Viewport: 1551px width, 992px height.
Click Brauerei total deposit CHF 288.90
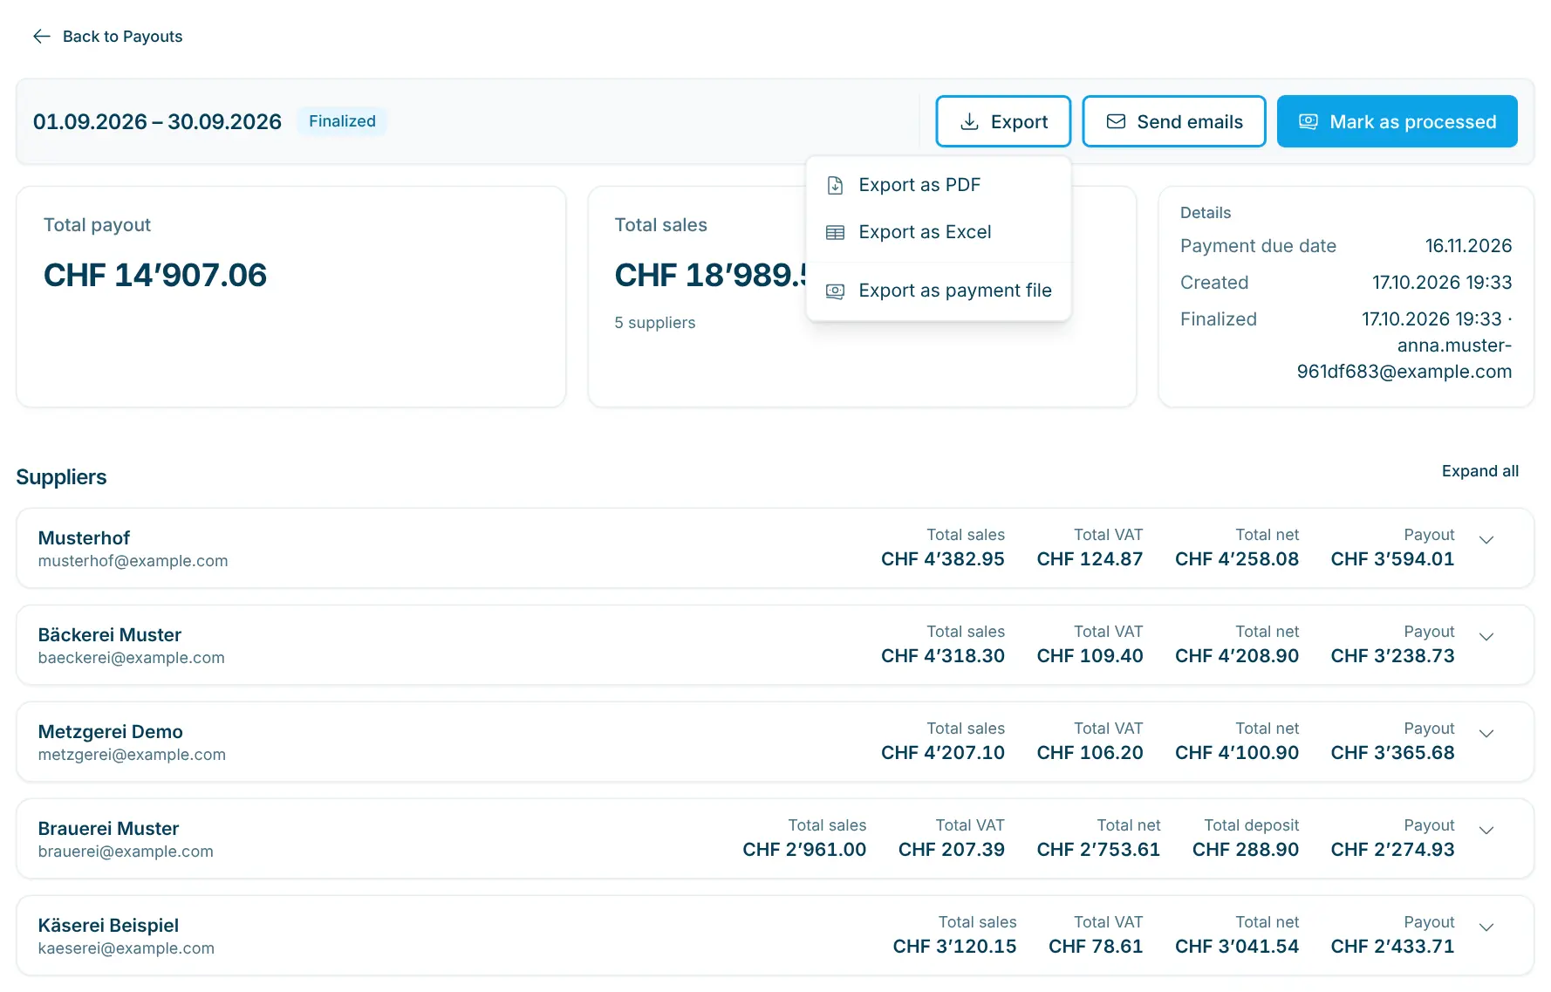click(1245, 850)
